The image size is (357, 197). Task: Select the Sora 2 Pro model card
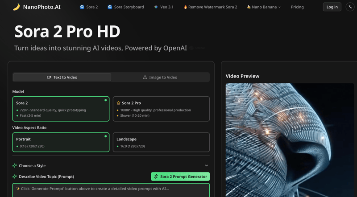click(161, 109)
